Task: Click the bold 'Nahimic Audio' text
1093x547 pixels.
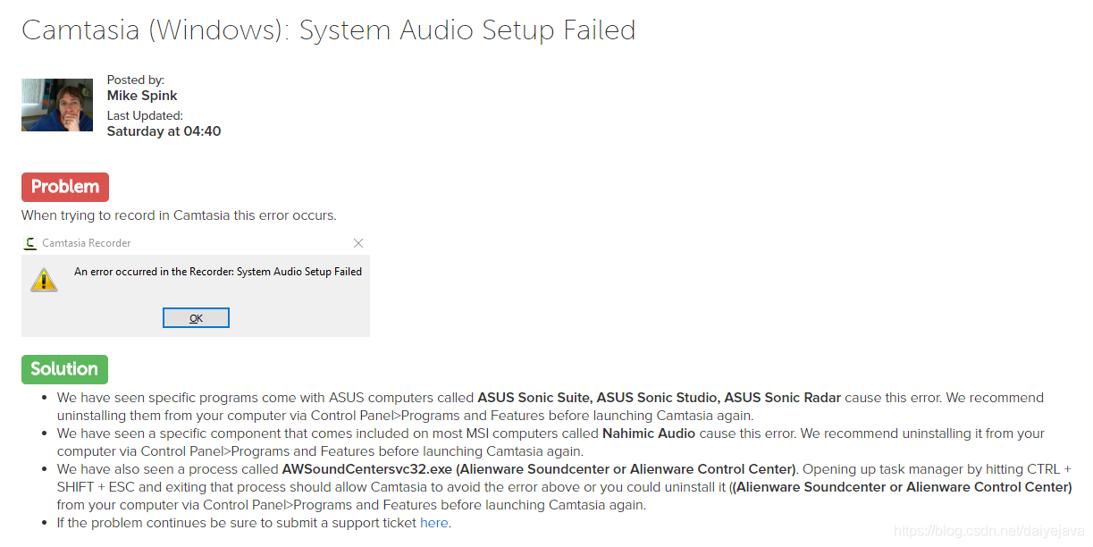Action: click(649, 433)
